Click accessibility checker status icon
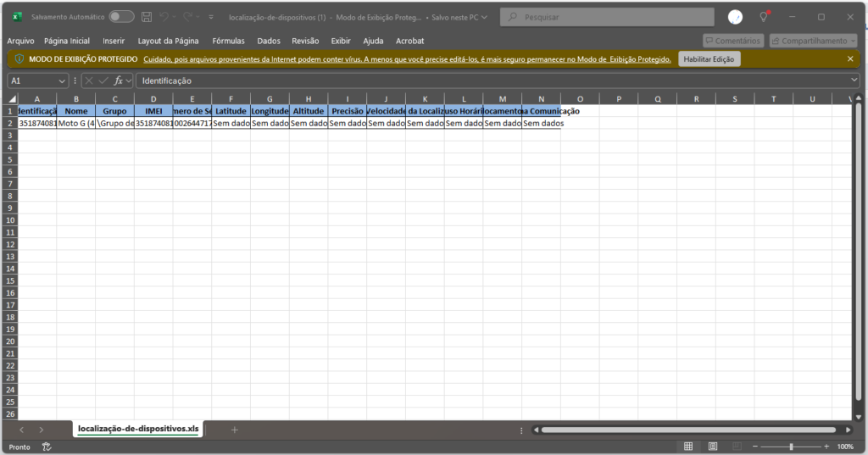The height and width of the screenshot is (455, 868). click(x=47, y=447)
